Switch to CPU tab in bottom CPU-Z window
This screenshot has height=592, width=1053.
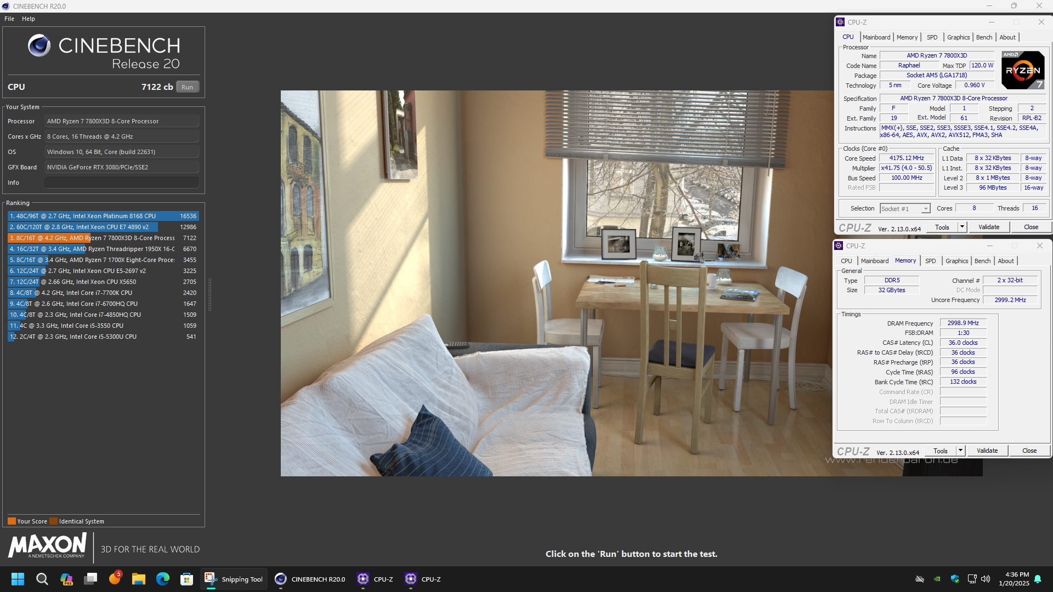[x=846, y=261]
